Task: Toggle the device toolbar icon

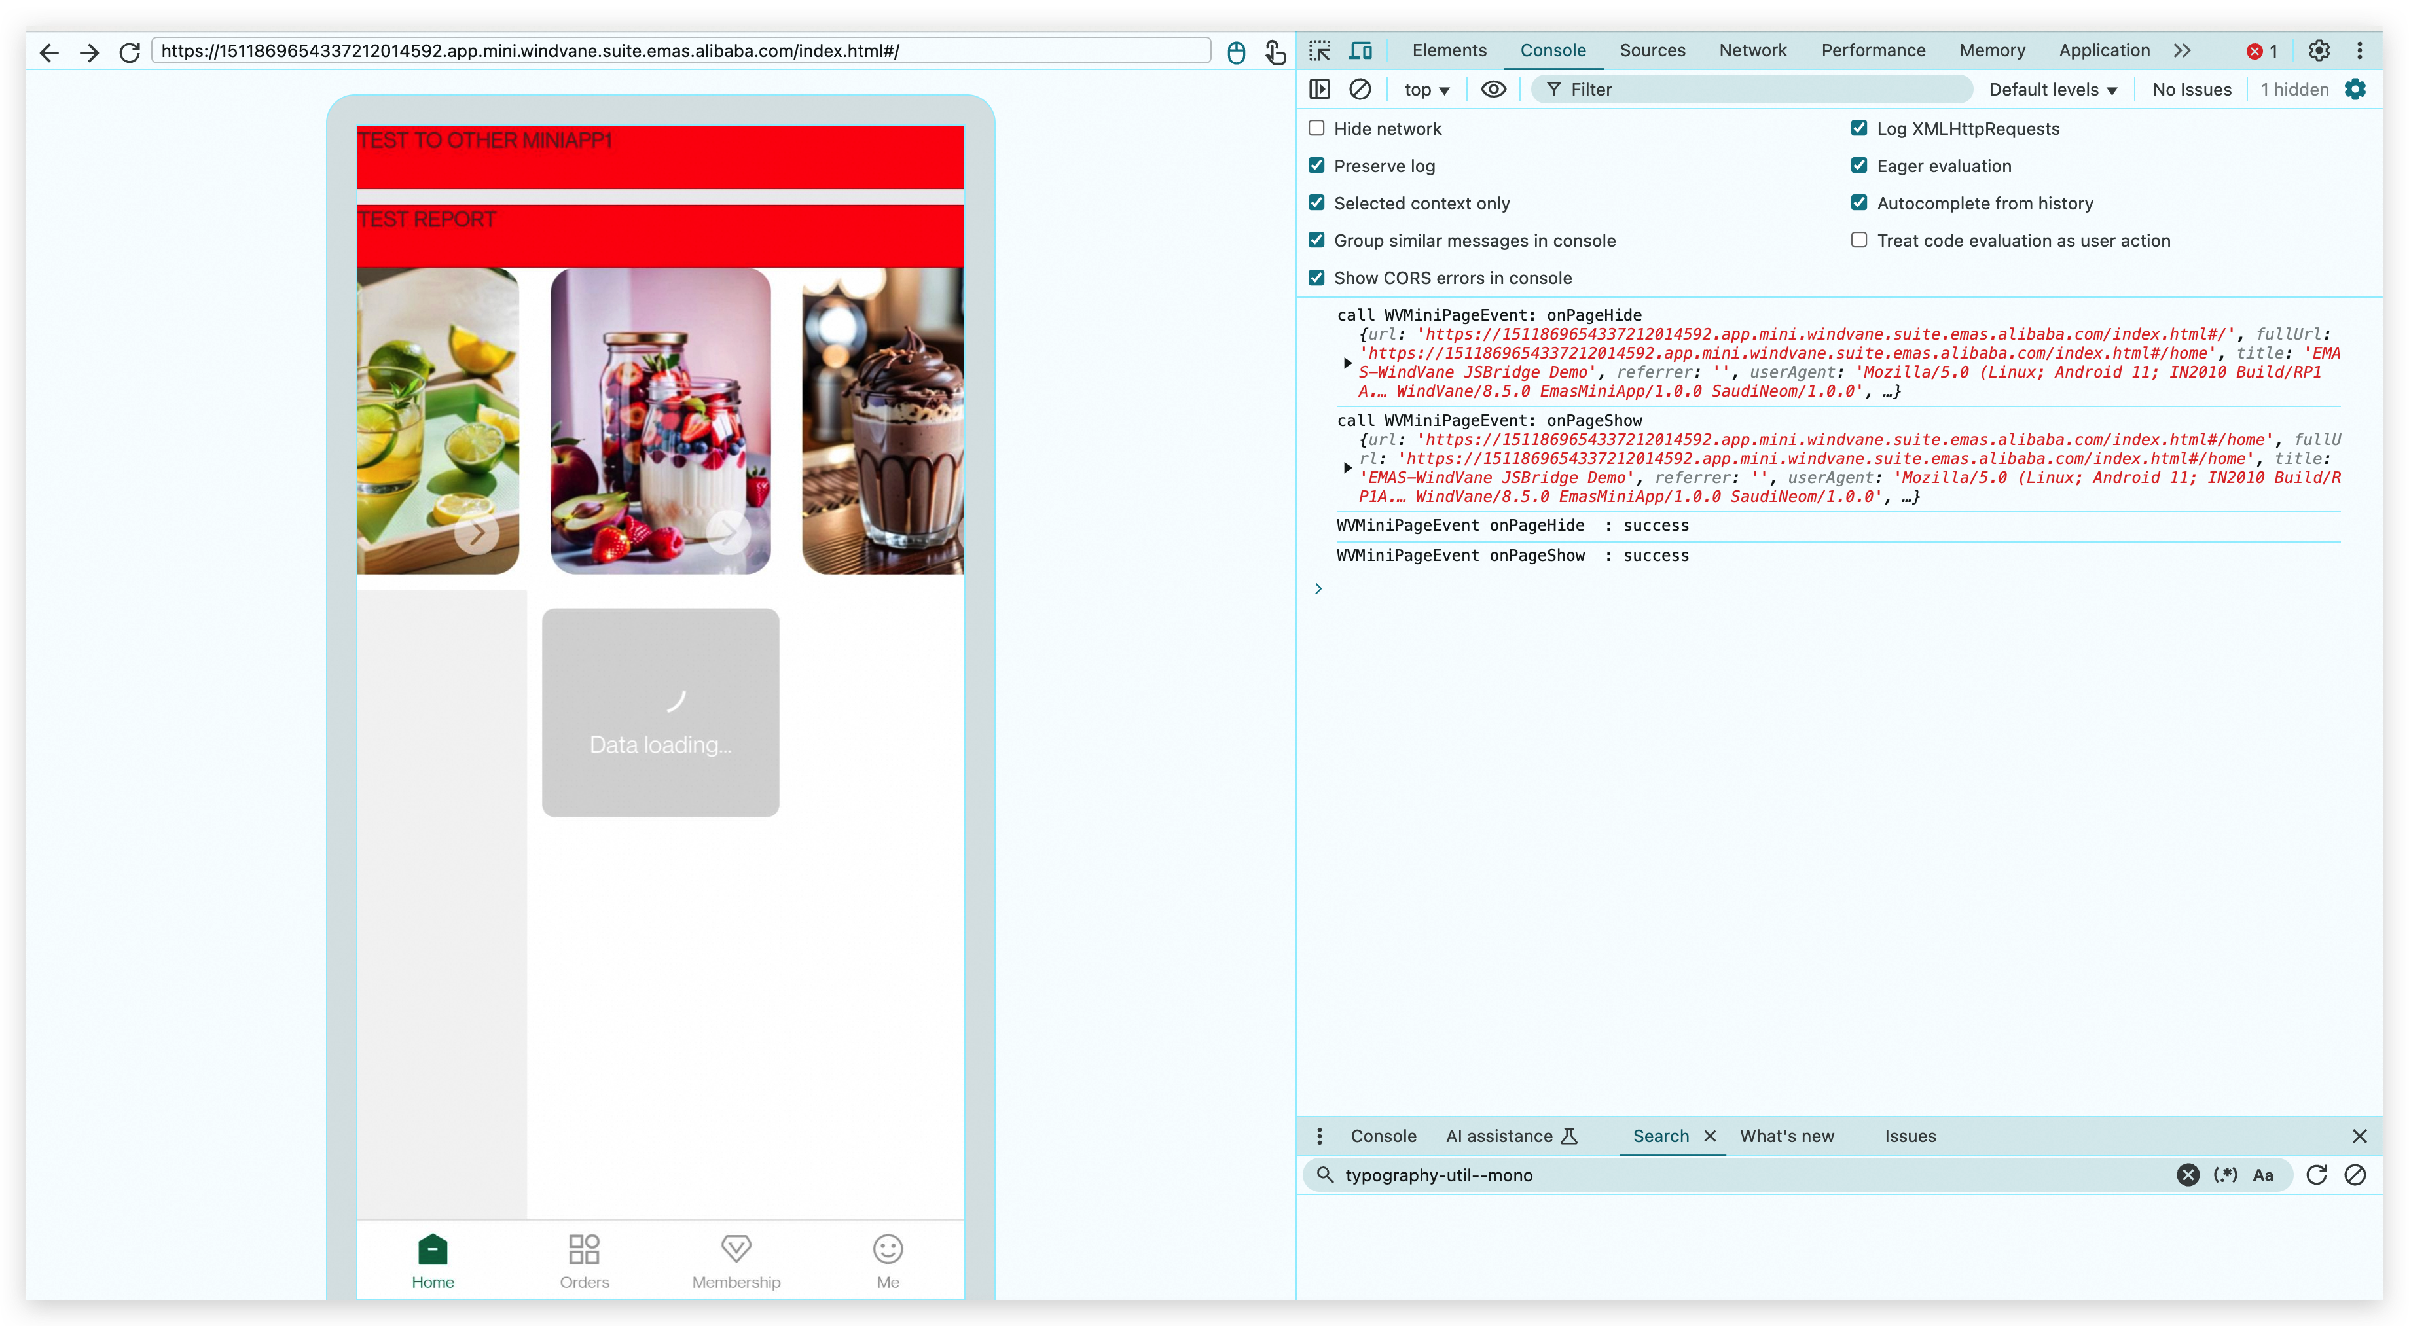Action: pyautogui.click(x=1362, y=50)
